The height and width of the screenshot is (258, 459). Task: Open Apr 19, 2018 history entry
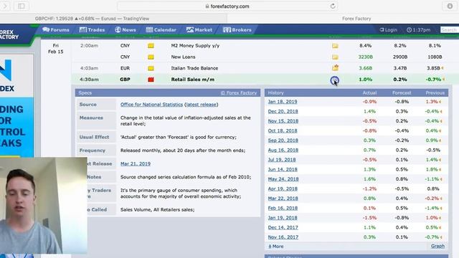pyautogui.click(x=283, y=189)
